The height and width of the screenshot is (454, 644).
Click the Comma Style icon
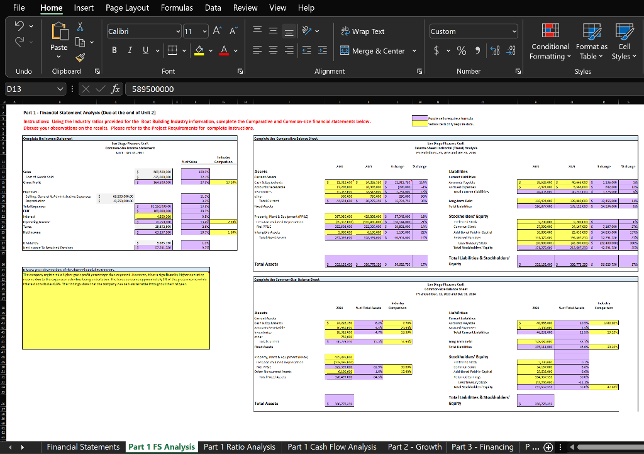(478, 51)
